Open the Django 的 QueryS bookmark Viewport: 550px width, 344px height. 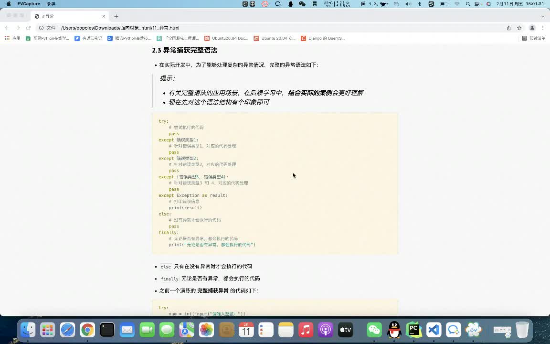tap(323, 38)
